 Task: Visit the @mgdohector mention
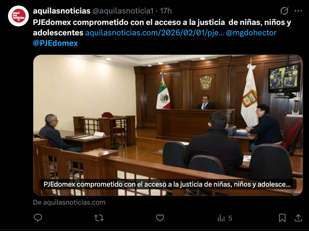click(x=251, y=33)
